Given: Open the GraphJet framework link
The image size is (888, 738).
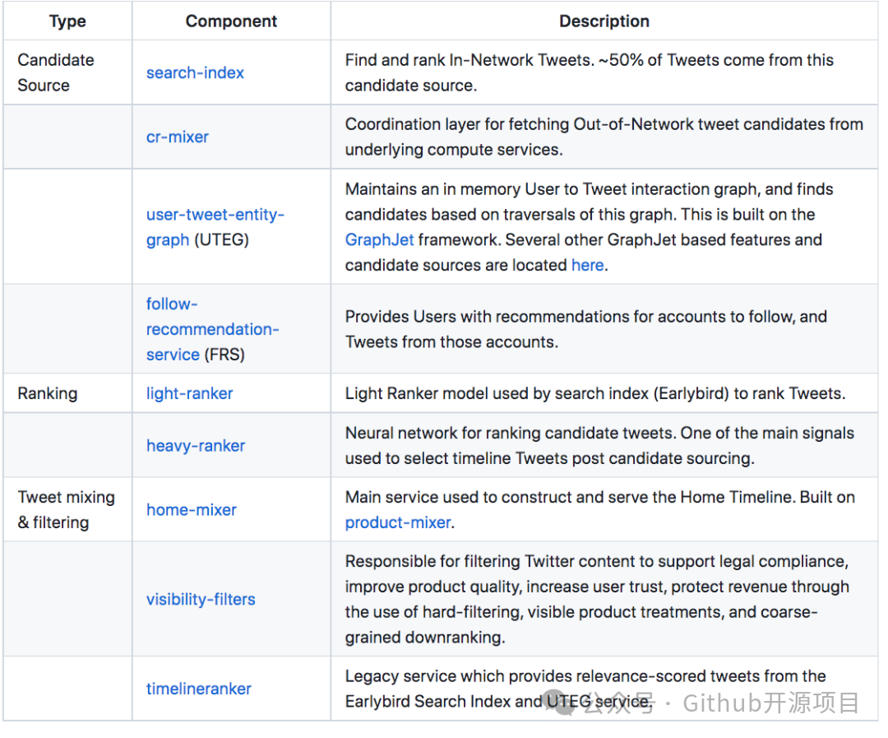Looking at the screenshot, I should 379,239.
